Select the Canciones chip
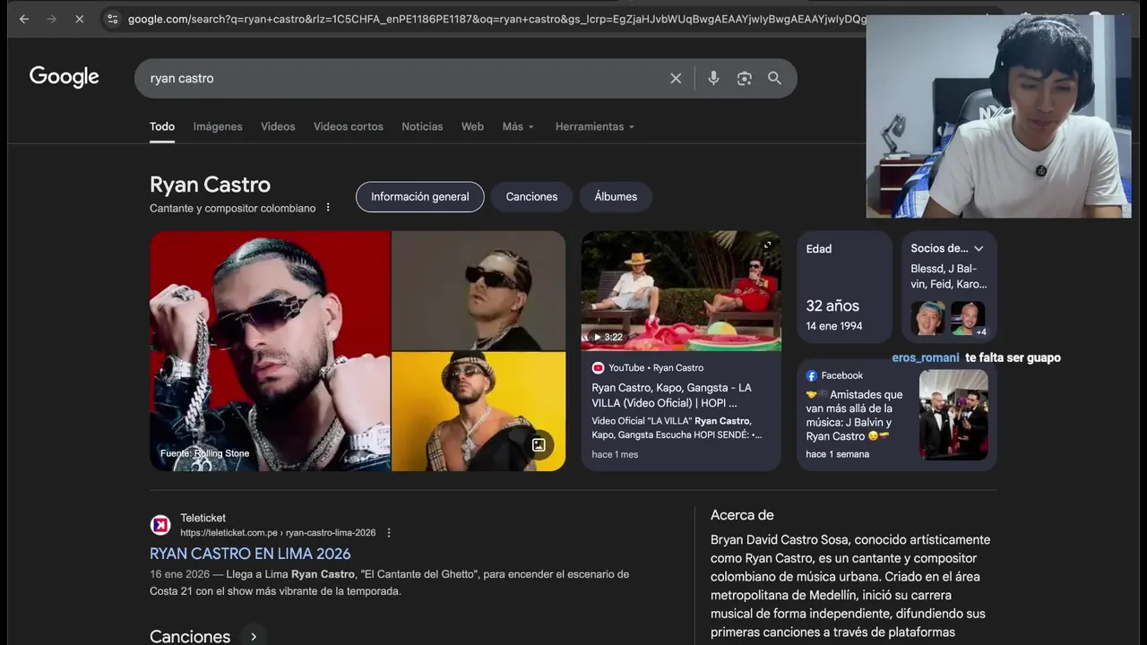Screen dimensions: 1147x645 coord(531,197)
